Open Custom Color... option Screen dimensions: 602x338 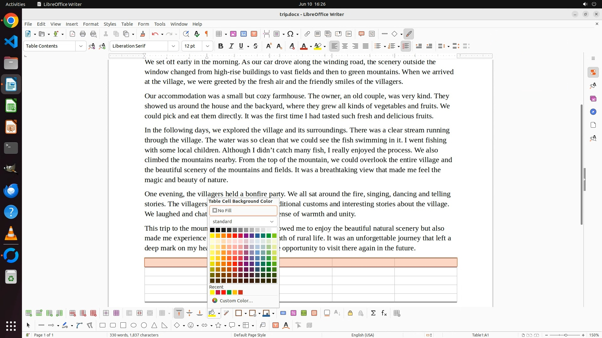(x=236, y=301)
